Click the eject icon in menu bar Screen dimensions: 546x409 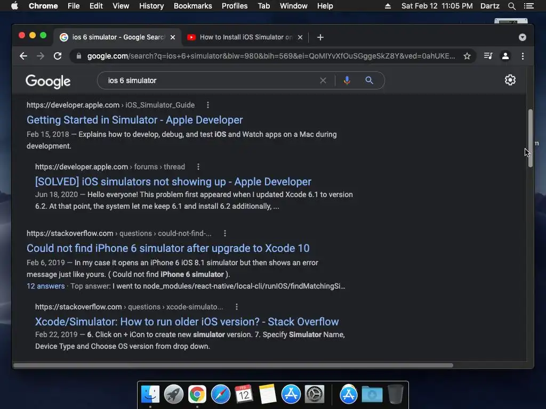pyautogui.click(x=388, y=6)
